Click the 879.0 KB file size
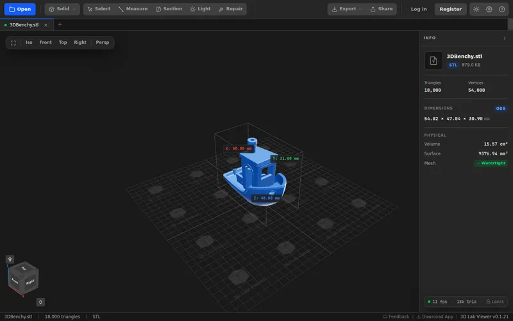Viewport: 513px width, 321px height. (x=471, y=65)
